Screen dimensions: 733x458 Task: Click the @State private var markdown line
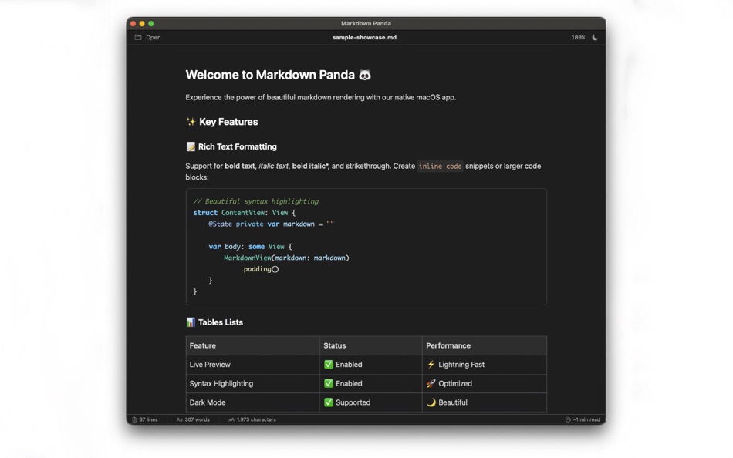[271, 224]
